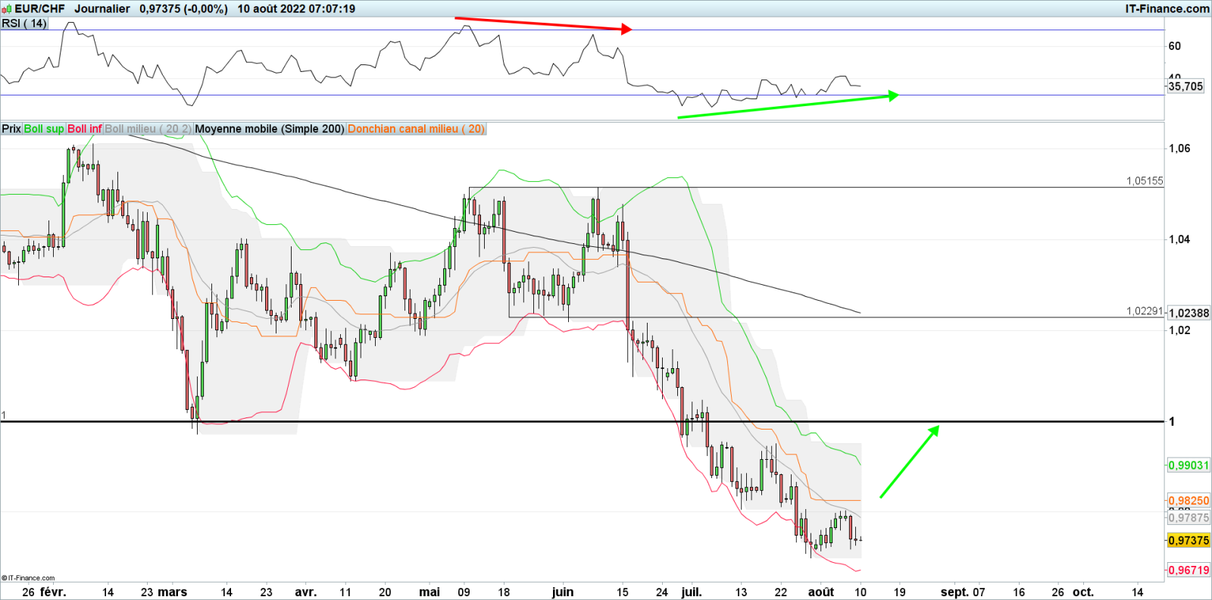Viewport: 1212px width, 600px height.
Task: Select the Donchian canal milieu (20) tab
Action: (x=416, y=129)
